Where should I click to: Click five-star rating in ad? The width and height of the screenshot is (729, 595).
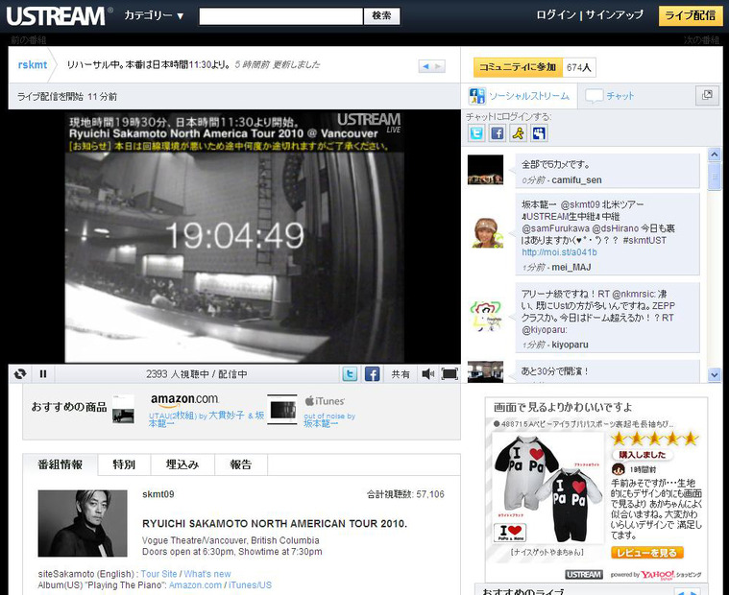654,439
